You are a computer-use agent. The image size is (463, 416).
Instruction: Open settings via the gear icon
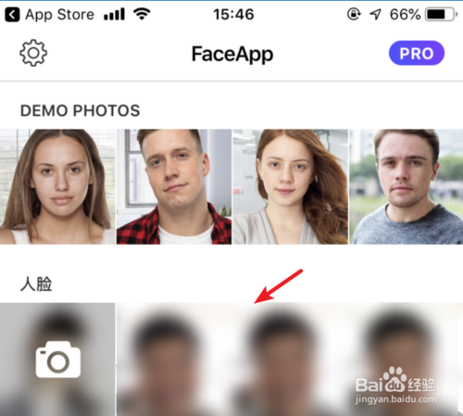coord(33,53)
